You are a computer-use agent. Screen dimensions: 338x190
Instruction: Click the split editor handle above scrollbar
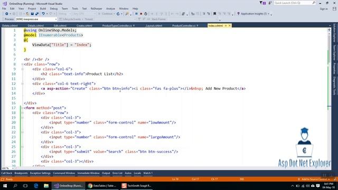click(x=329, y=30)
